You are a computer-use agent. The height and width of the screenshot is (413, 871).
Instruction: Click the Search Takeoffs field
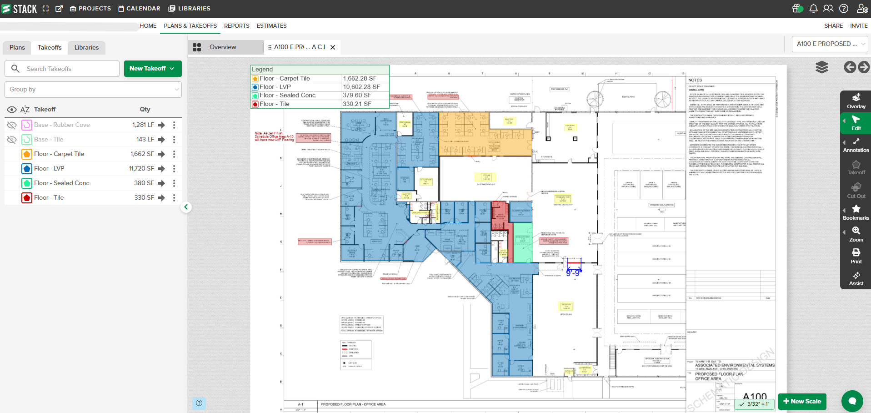[68, 69]
